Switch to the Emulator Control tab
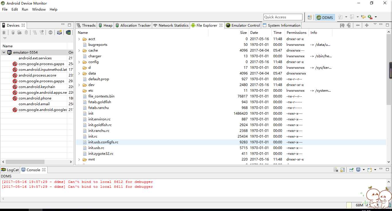 click(243, 25)
